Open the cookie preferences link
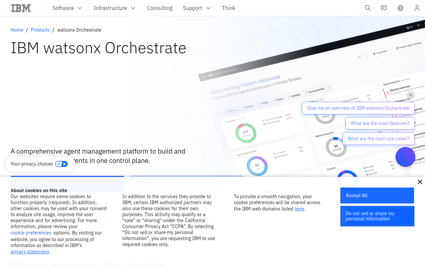 coord(31,233)
